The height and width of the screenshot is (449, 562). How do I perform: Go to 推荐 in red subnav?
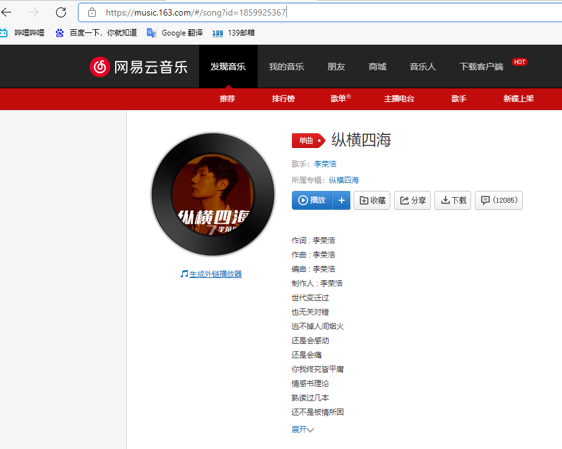click(x=227, y=98)
